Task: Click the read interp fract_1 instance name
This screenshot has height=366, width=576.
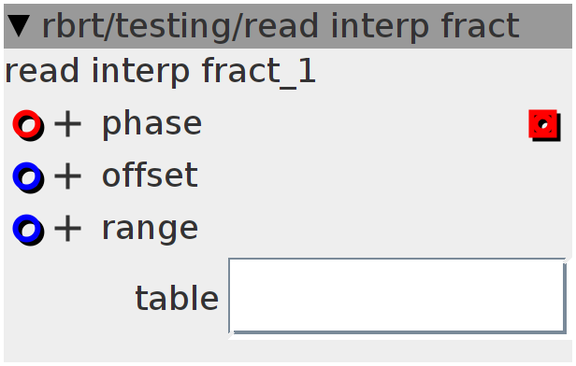Action: [x=160, y=71]
